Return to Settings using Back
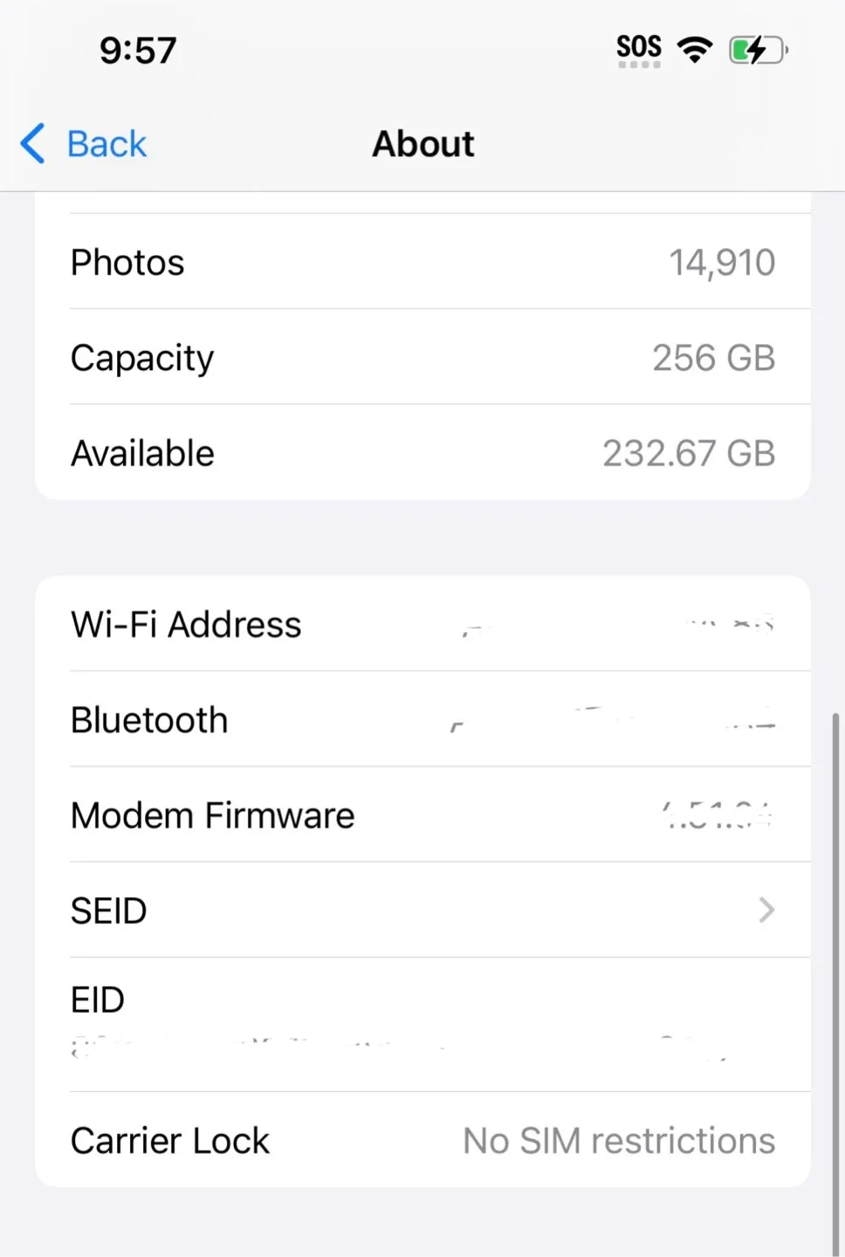The height and width of the screenshot is (1257, 845). (83, 143)
